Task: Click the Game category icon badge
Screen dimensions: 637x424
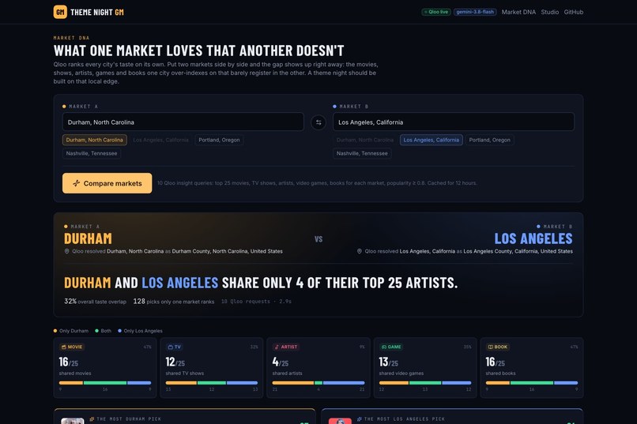Action: (391, 347)
